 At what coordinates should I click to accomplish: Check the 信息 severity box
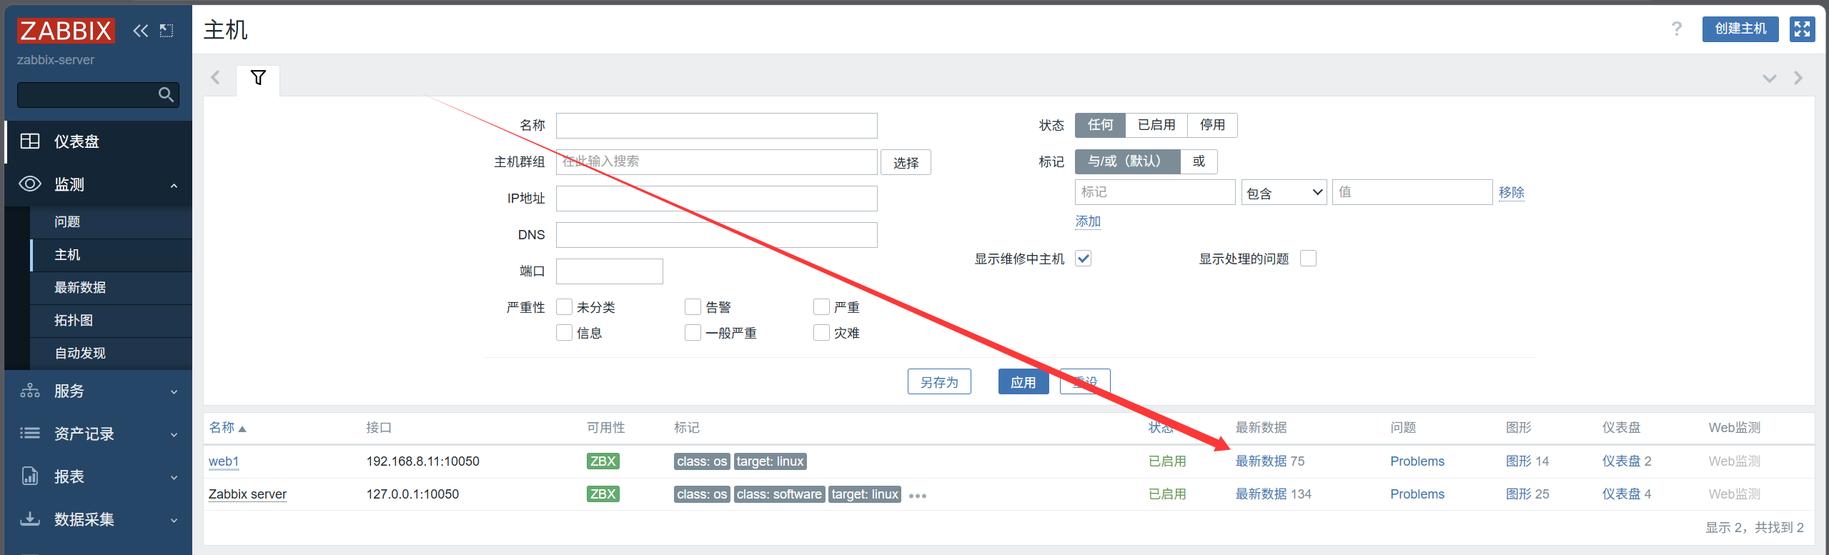point(564,333)
